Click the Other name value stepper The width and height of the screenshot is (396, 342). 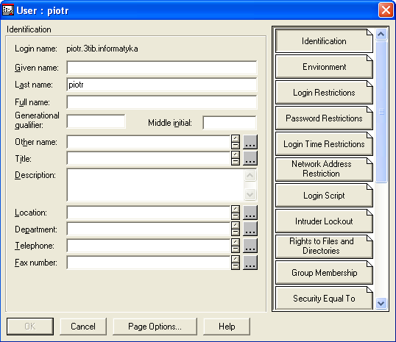pyautogui.click(x=236, y=142)
